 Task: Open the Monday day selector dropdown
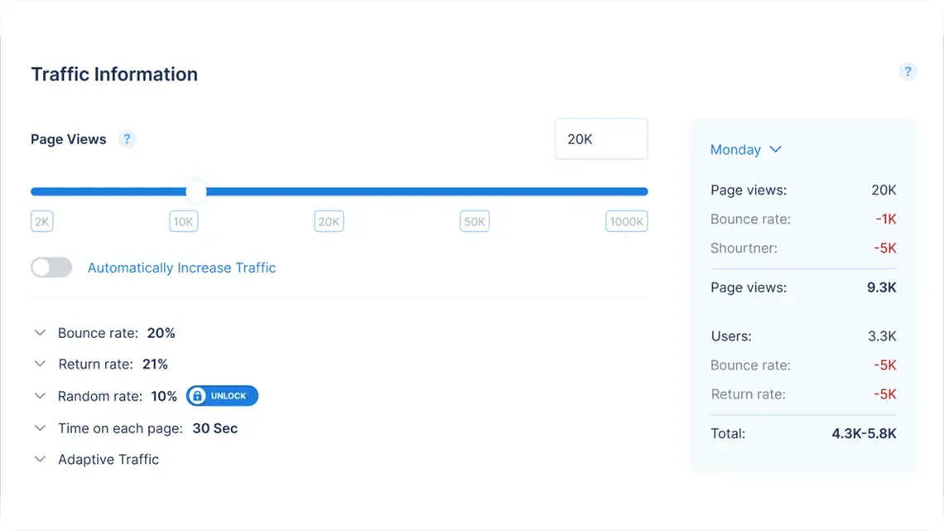coord(746,150)
